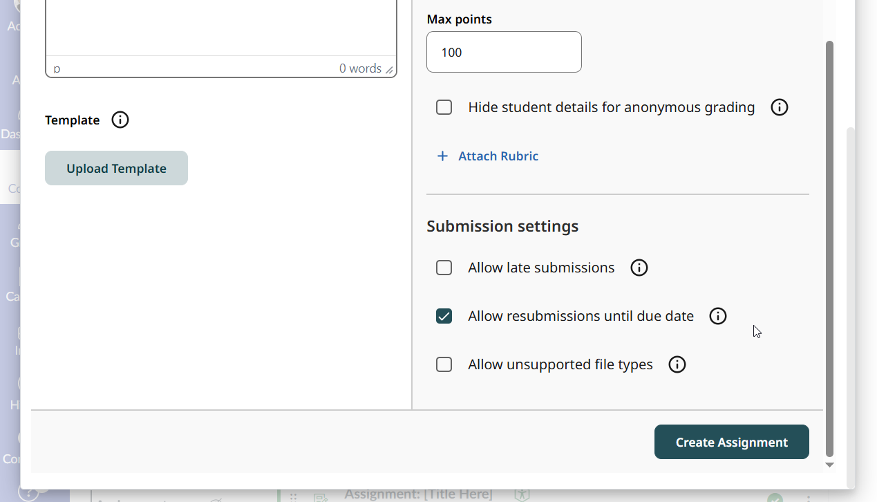The image size is (877, 502).
Task: Click the green published checkmark icon
Action: pos(776,497)
